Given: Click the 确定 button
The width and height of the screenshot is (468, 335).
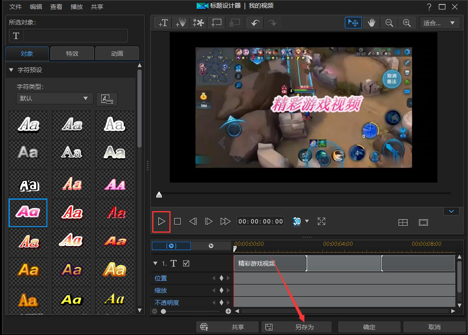Looking at the screenshot, I should [x=369, y=327].
